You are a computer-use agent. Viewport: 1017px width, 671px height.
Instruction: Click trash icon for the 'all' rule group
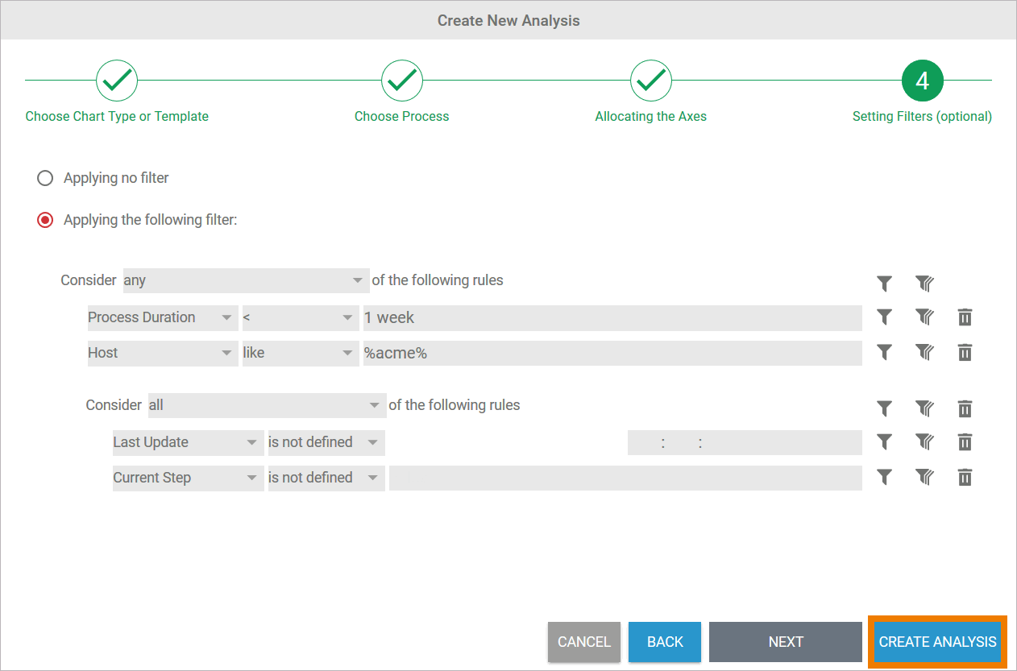965,409
